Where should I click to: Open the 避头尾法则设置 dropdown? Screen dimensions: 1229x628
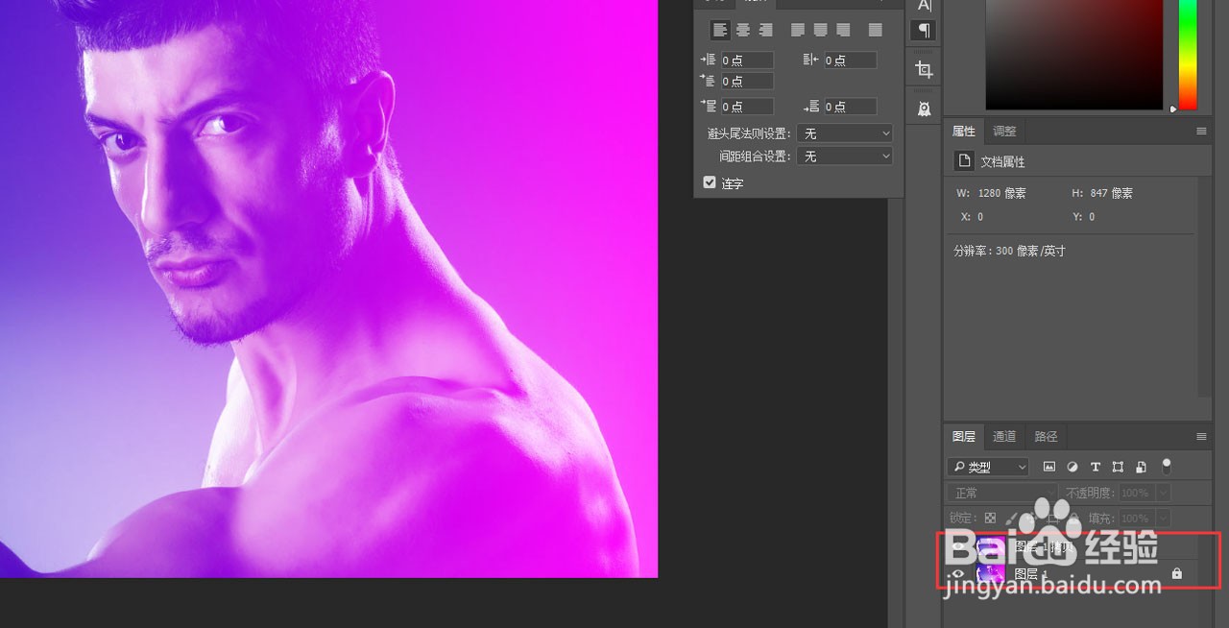(845, 133)
